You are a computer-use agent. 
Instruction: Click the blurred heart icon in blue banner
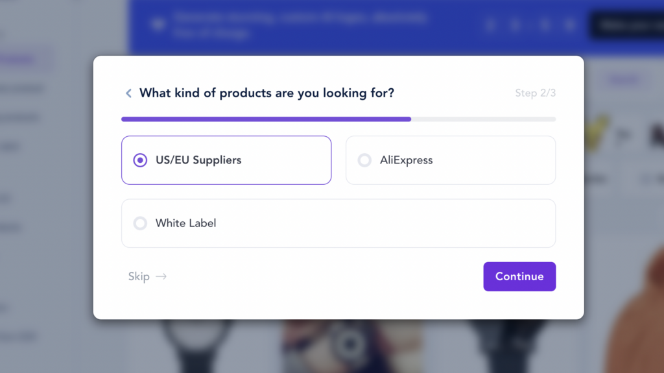click(158, 25)
